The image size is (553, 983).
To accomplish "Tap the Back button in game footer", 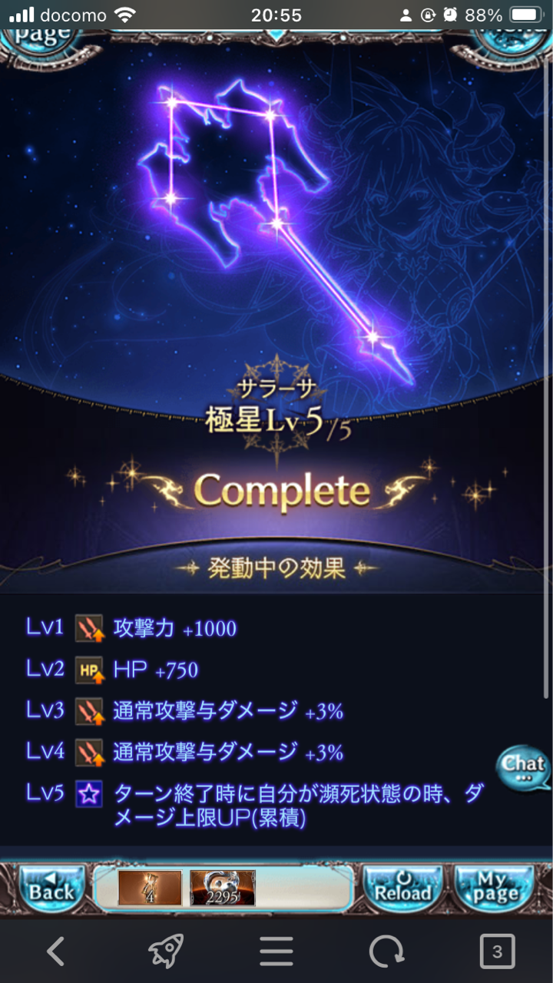I will coord(51,889).
